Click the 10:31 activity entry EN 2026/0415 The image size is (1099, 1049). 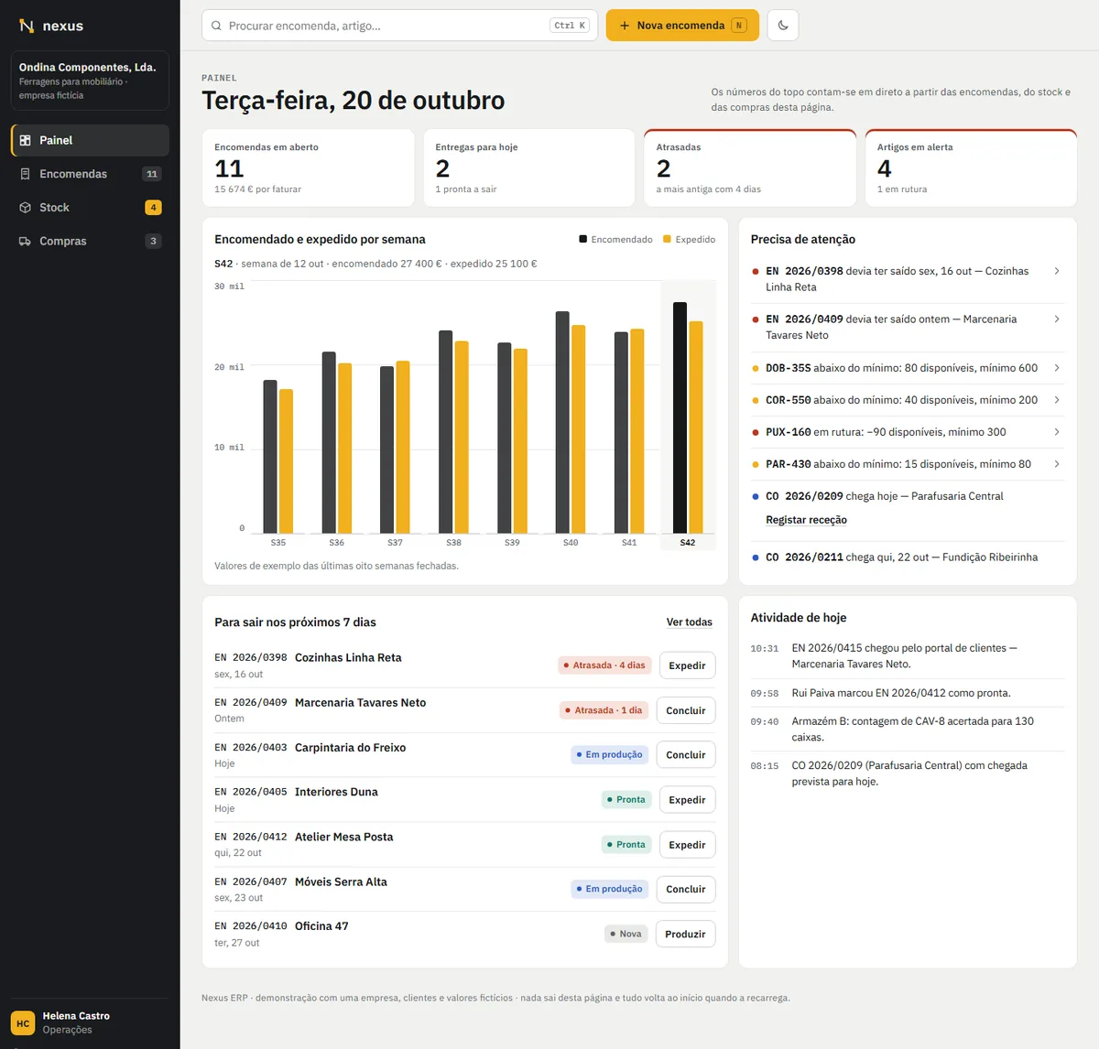click(x=907, y=656)
